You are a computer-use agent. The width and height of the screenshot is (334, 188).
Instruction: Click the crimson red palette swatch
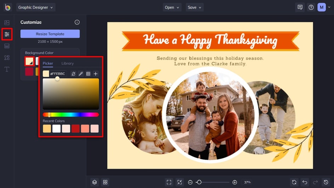pyautogui.click(x=29, y=72)
